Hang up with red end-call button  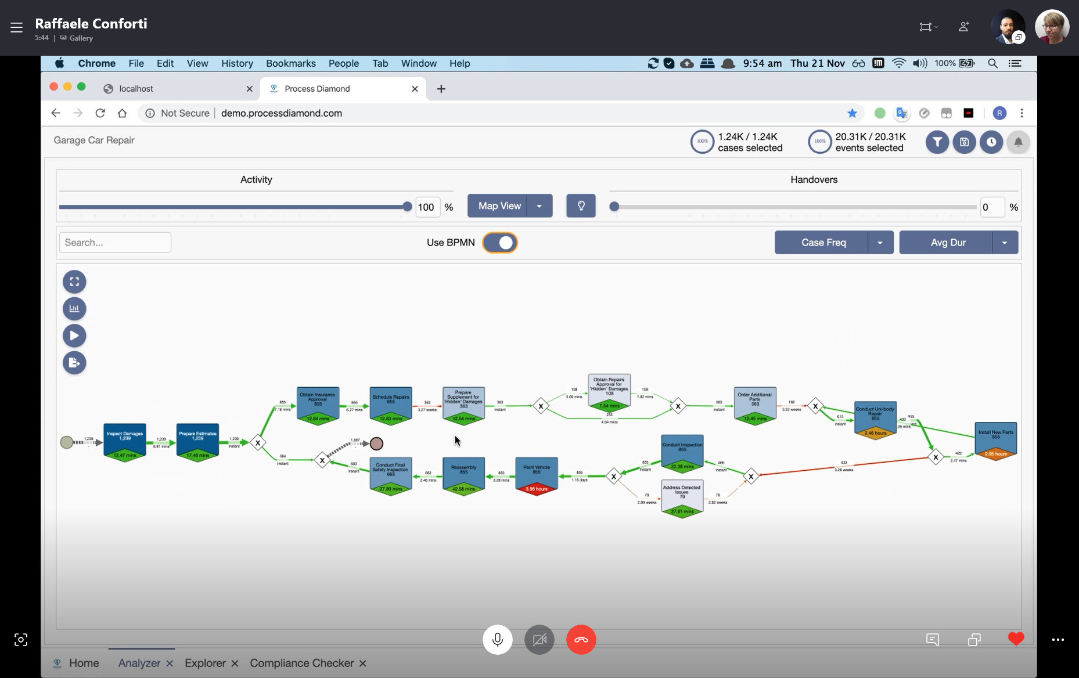point(581,640)
